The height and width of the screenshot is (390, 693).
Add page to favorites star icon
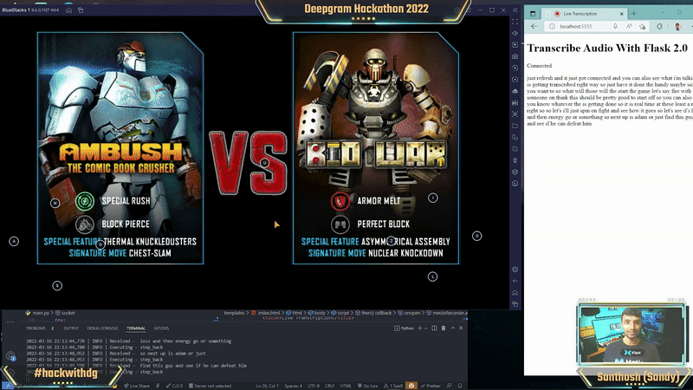pos(643,27)
